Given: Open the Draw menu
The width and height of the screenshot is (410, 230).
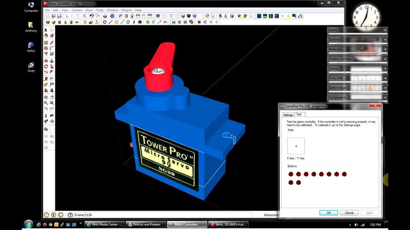Looking at the screenshot, I should 89,10.
